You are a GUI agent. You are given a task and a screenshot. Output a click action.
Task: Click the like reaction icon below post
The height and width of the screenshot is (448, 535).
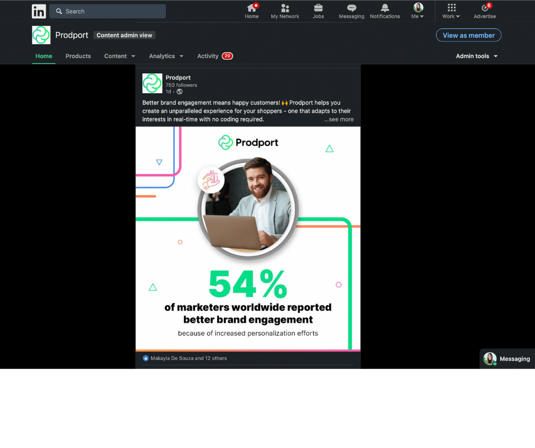pos(146,358)
